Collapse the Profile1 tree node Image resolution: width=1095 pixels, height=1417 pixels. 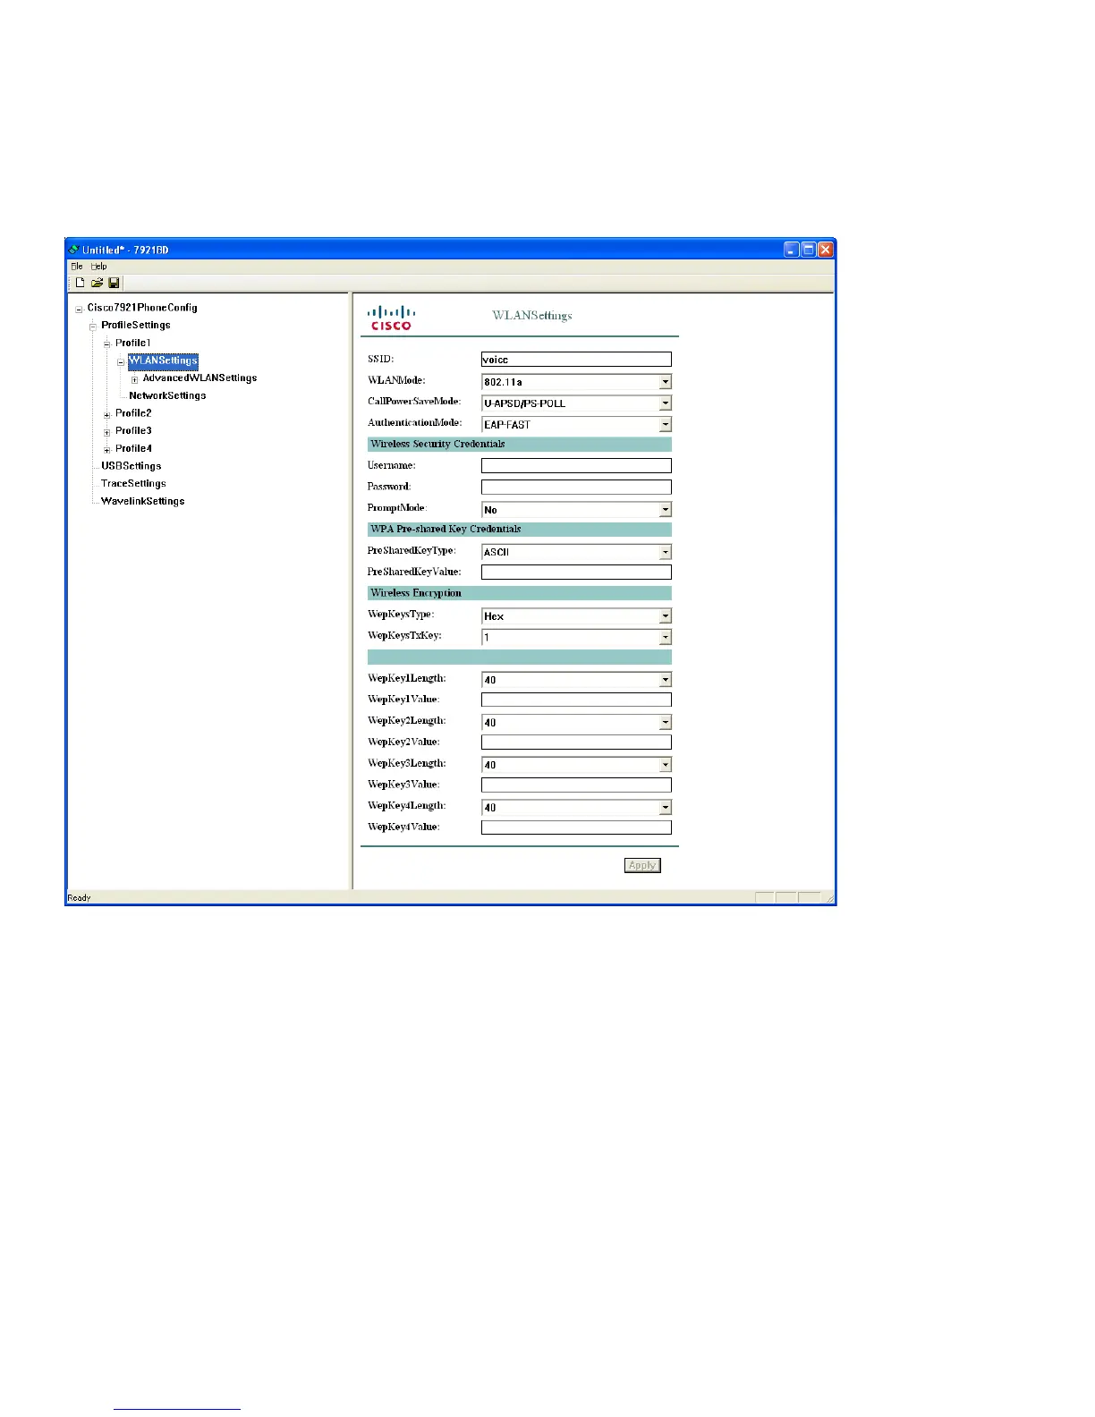click(106, 344)
